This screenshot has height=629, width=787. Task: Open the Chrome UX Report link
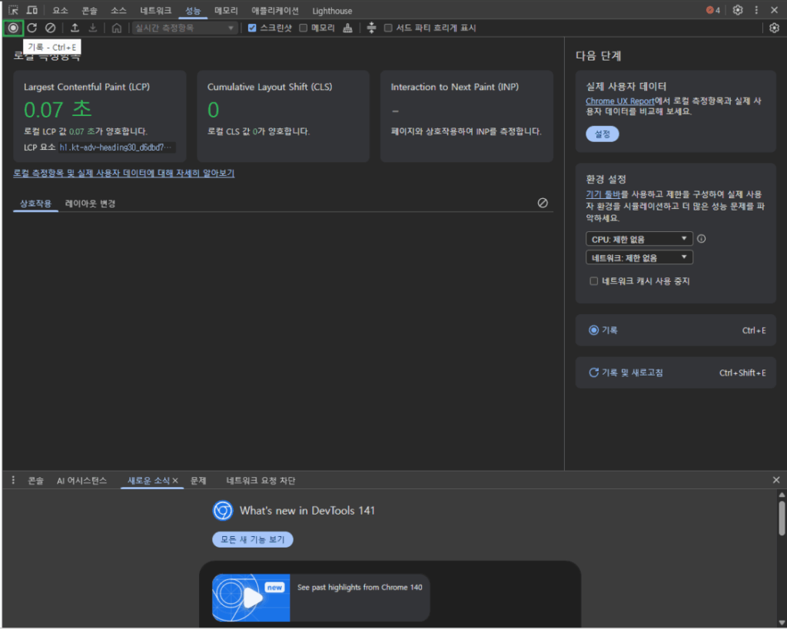[620, 100]
